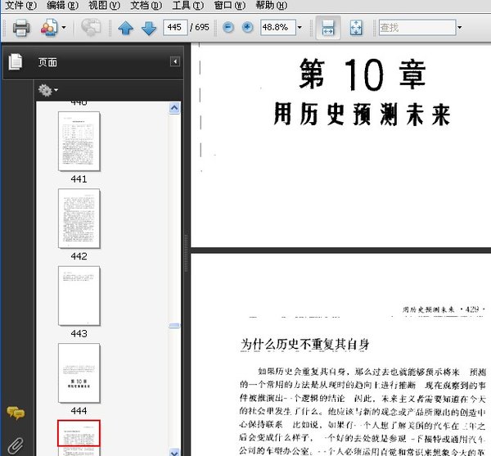Open the zoom level dropdown arrow

pos(300,28)
